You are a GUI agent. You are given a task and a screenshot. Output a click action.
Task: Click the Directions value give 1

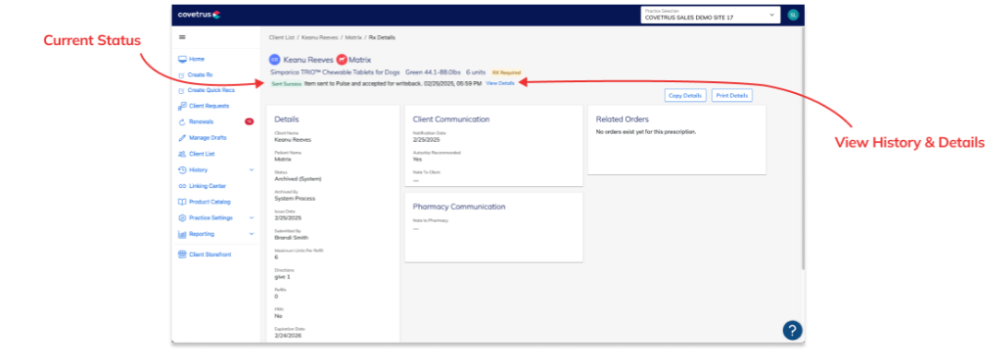tap(282, 277)
